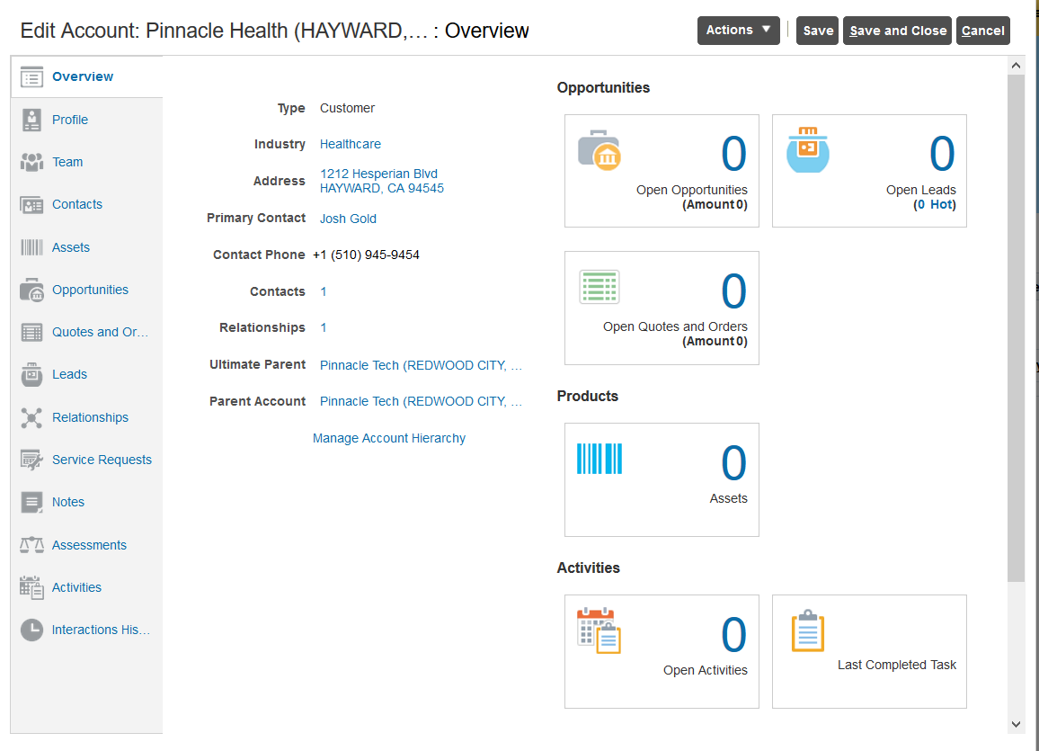
Task: Click the Cancel button
Action: pos(982,31)
